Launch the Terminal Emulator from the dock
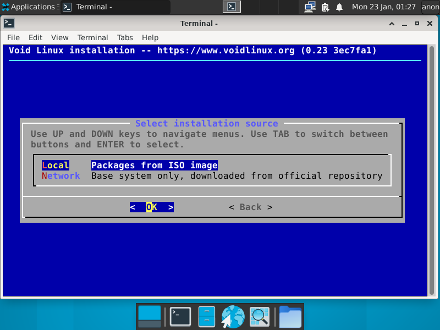The height and width of the screenshot is (330, 440). 180,317
